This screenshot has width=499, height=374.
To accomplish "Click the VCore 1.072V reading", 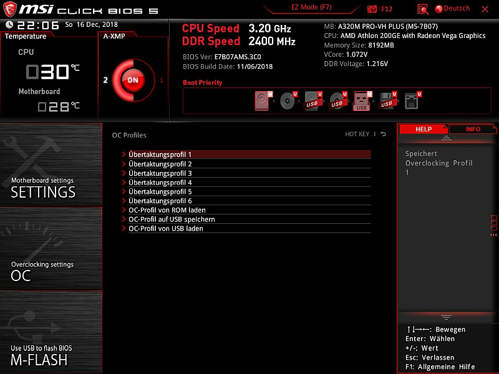I will [x=356, y=54].
